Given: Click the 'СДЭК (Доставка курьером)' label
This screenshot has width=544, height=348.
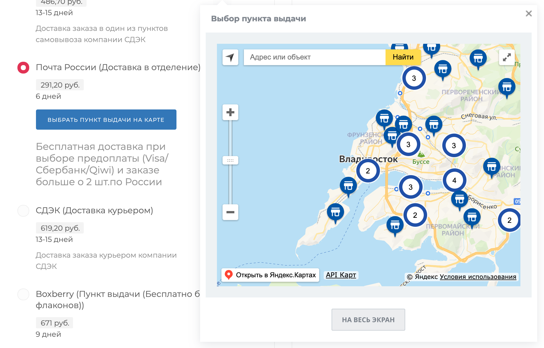Looking at the screenshot, I should [94, 210].
